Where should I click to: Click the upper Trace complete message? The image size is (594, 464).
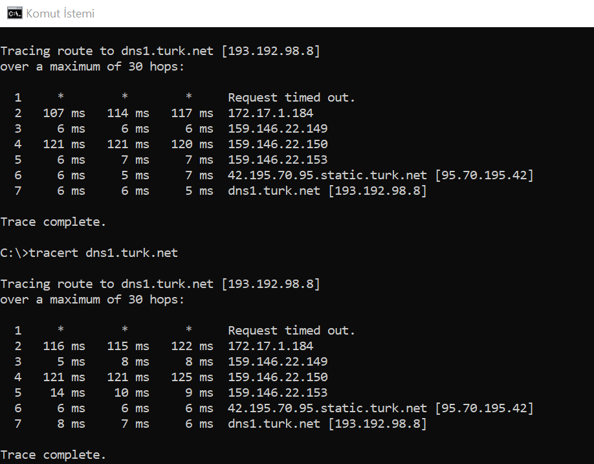pyautogui.click(x=53, y=222)
